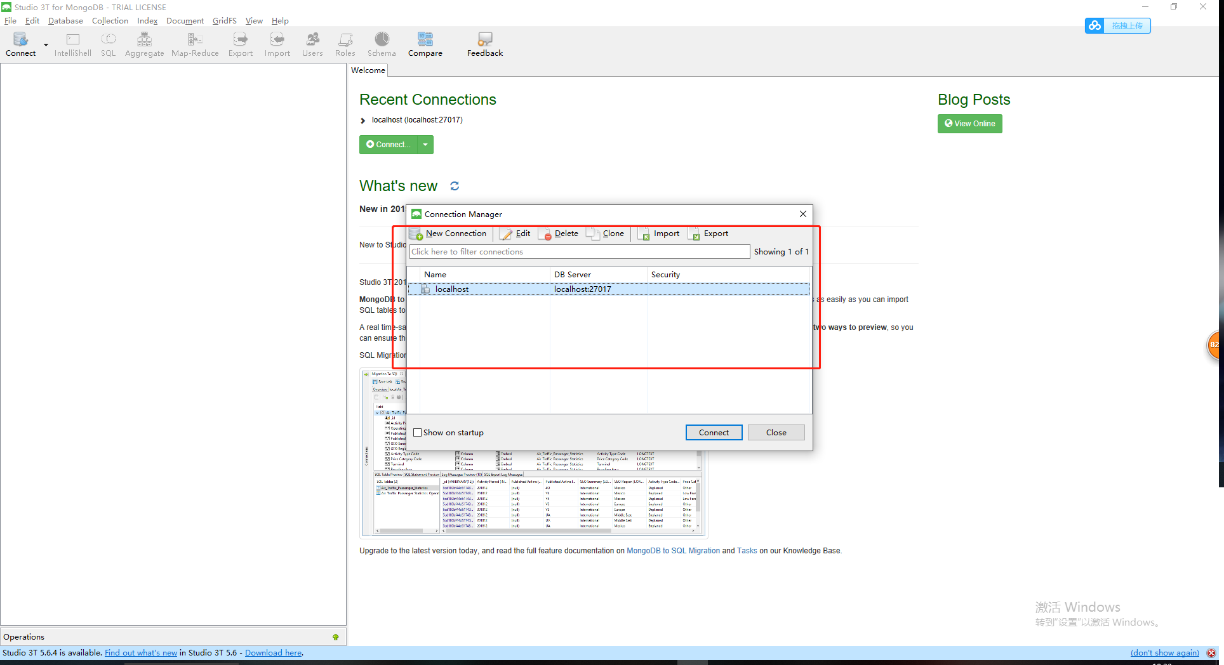Click the View Online blog button

click(969, 124)
